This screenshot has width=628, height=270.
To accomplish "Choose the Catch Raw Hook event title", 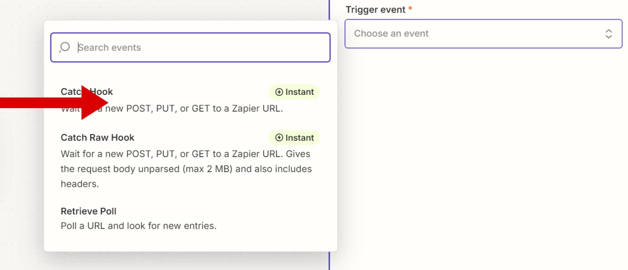I will pyautogui.click(x=98, y=137).
